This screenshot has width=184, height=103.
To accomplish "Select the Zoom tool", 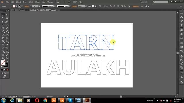I will [x=7, y=58].
